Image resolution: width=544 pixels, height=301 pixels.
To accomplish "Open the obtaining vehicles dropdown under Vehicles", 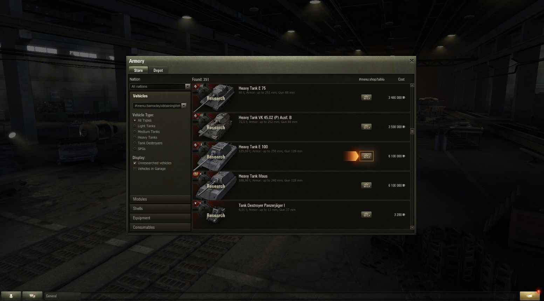I will coord(159,106).
